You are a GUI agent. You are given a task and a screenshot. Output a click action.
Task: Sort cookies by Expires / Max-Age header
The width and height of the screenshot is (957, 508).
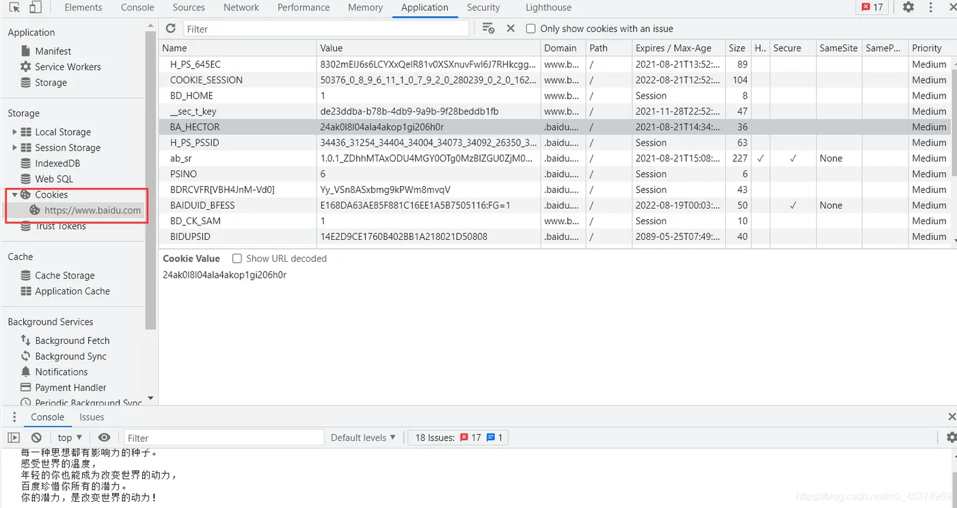click(678, 48)
